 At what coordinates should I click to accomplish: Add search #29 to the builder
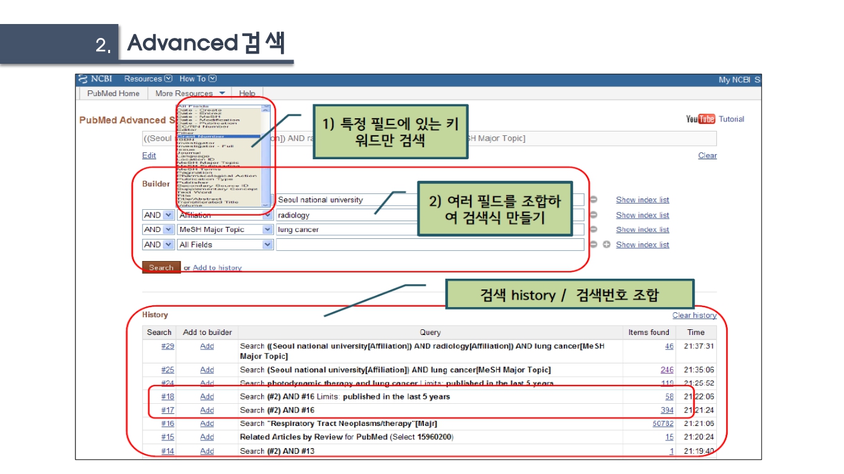coord(207,346)
